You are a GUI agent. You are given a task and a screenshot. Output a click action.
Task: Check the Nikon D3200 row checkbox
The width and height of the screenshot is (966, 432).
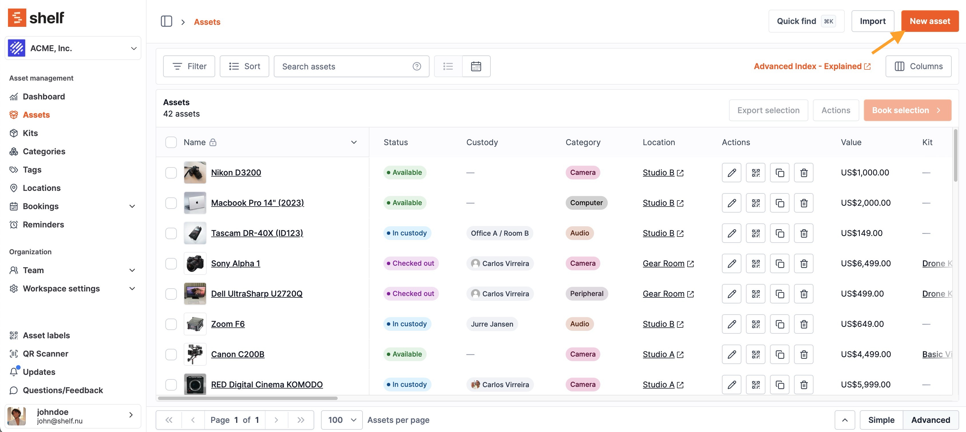[171, 173]
